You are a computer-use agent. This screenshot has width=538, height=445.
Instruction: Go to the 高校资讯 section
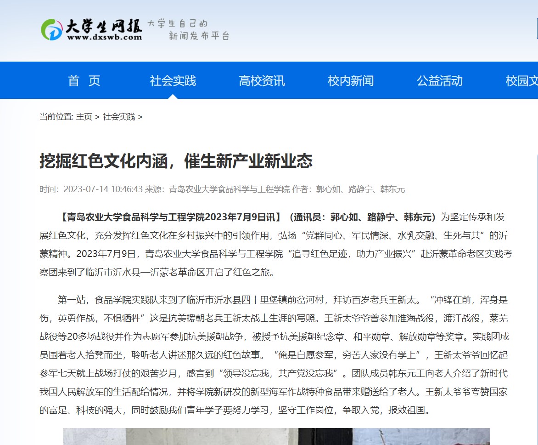262,81
